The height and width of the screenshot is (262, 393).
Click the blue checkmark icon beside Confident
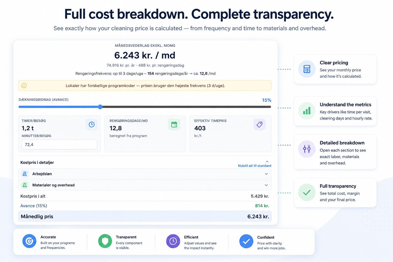[x=246, y=241]
